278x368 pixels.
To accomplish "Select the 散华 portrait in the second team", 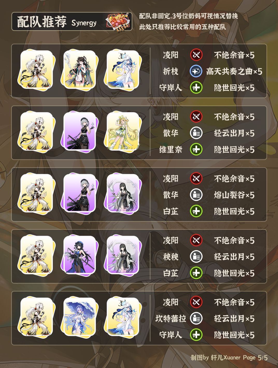I will [80, 131].
